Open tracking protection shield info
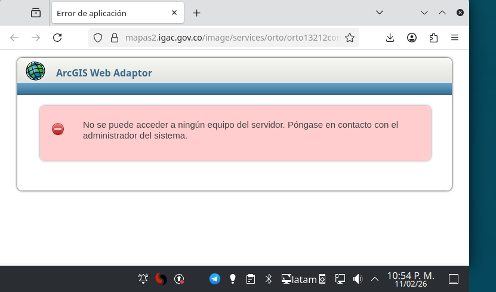The height and width of the screenshot is (292, 496). 98,38
